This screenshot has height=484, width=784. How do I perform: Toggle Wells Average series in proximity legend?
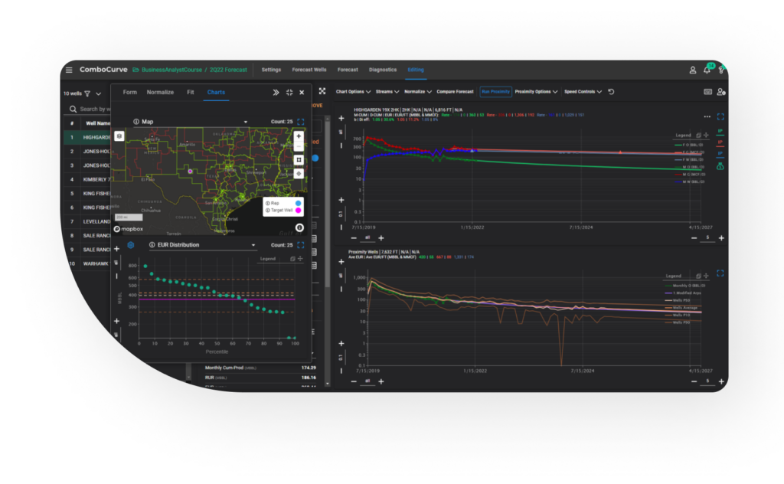coord(681,308)
